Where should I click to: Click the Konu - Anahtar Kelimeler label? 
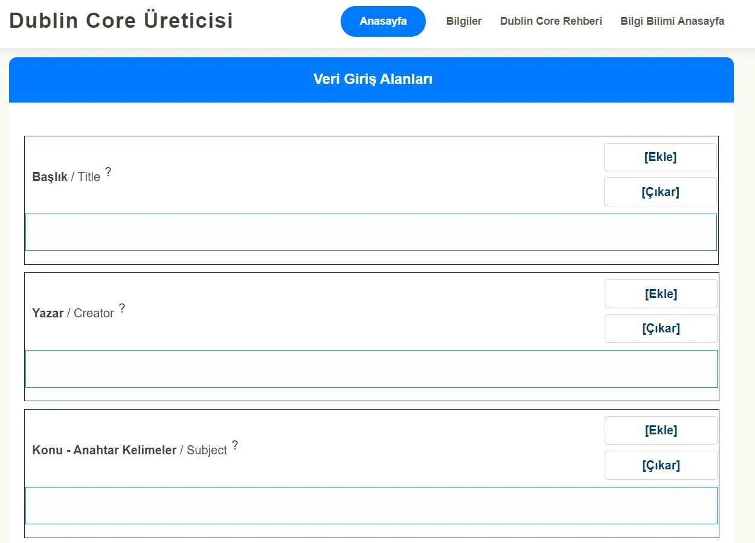coord(104,450)
